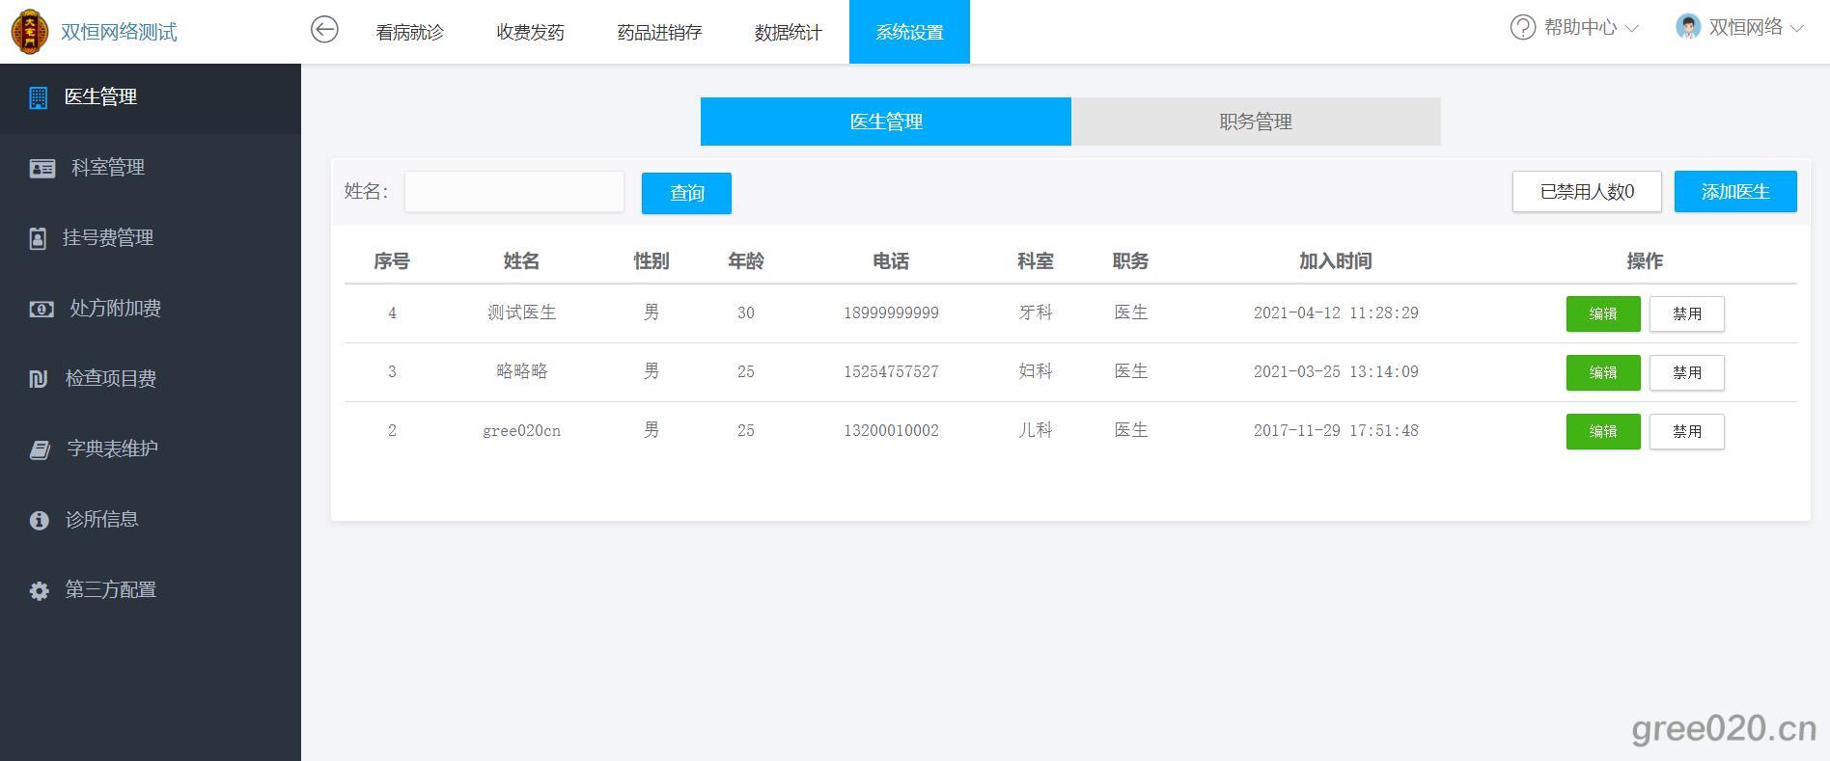Open the 数据统计 top menu
Image resolution: width=1830 pixels, height=761 pixels.
click(x=788, y=32)
